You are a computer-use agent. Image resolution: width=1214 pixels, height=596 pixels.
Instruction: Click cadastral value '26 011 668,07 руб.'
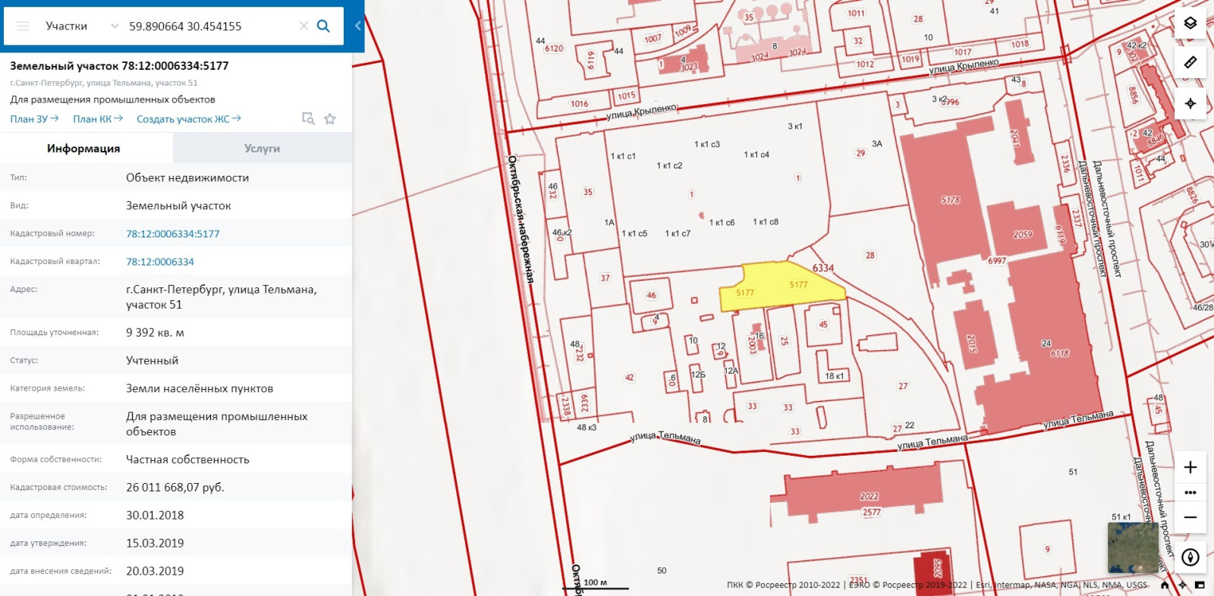175,487
